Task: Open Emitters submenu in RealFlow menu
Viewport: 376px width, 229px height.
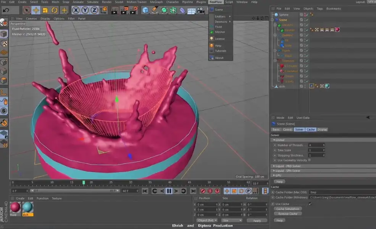Action: click(220, 16)
